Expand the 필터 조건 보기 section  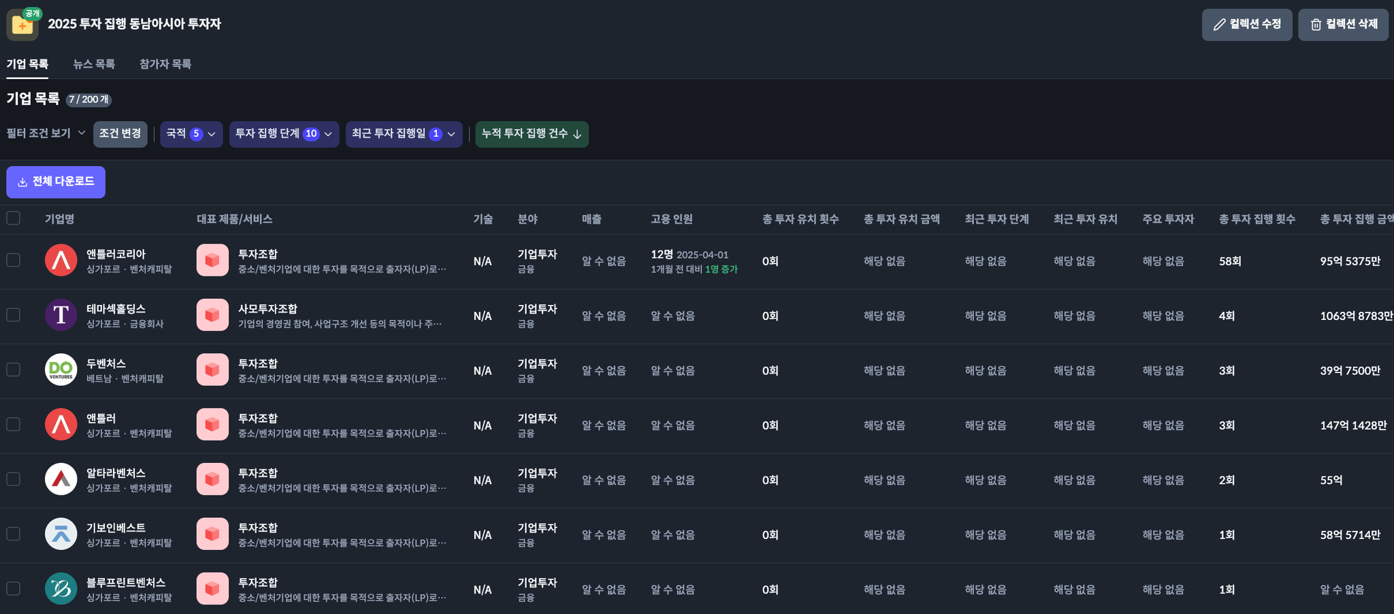tap(46, 133)
